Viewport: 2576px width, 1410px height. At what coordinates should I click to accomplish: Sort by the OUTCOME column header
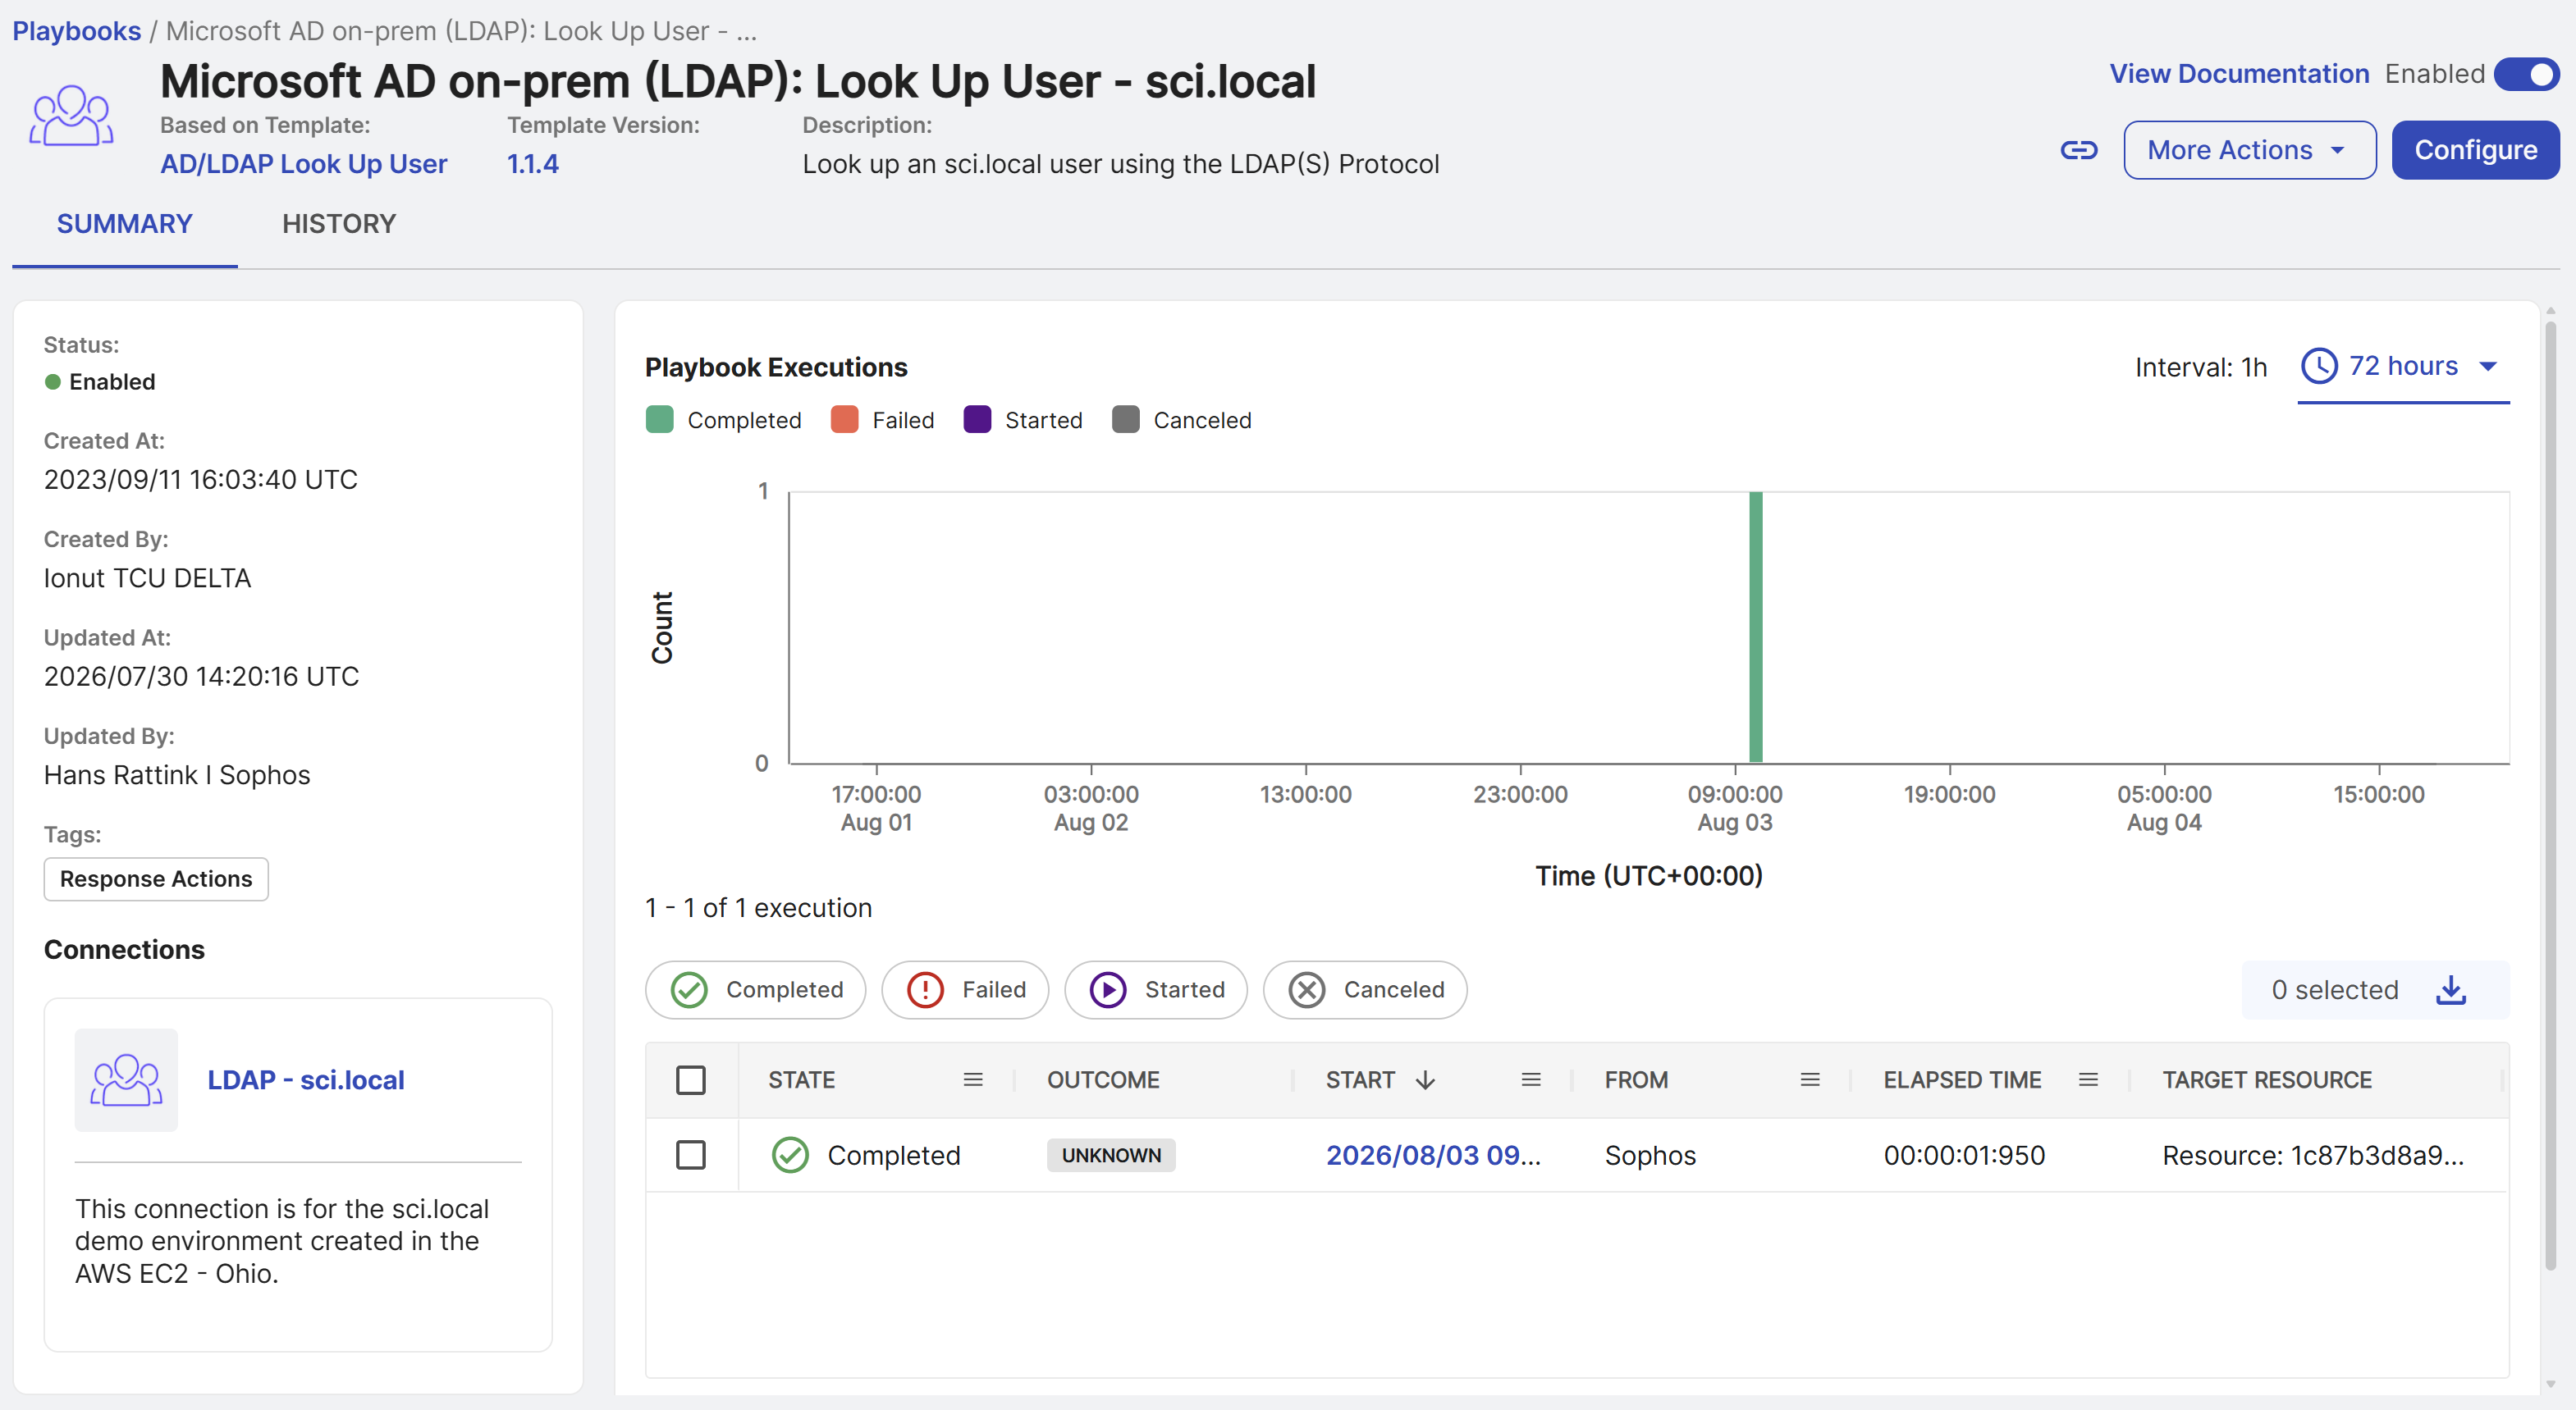click(1103, 1080)
